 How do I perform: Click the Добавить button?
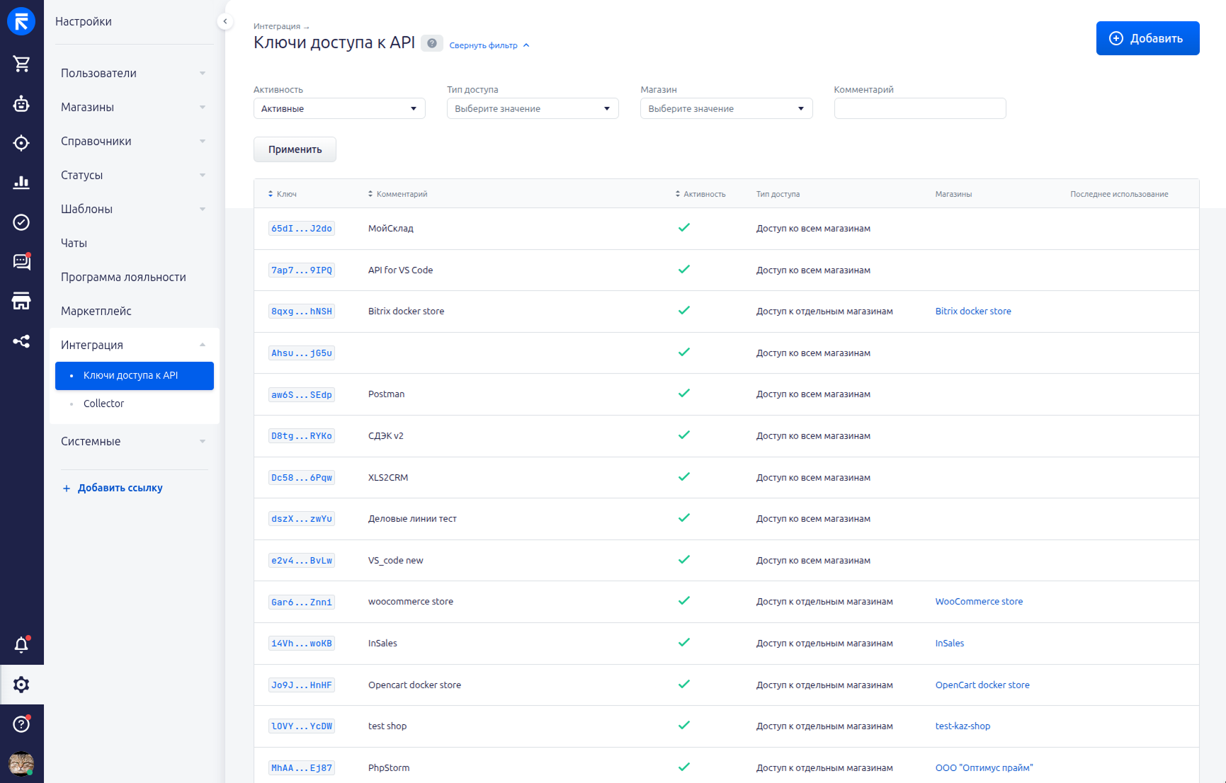pos(1147,38)
